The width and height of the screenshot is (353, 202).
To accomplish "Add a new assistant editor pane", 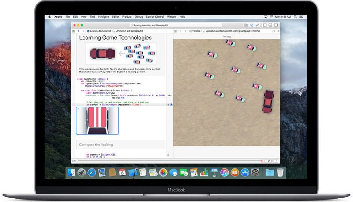I will (x=274, y=31).
